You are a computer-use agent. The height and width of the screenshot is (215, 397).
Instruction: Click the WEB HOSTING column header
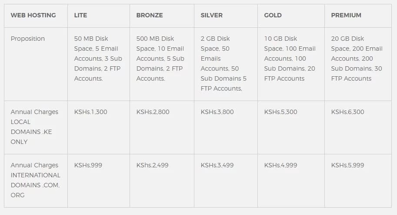(x=33, y=15)
